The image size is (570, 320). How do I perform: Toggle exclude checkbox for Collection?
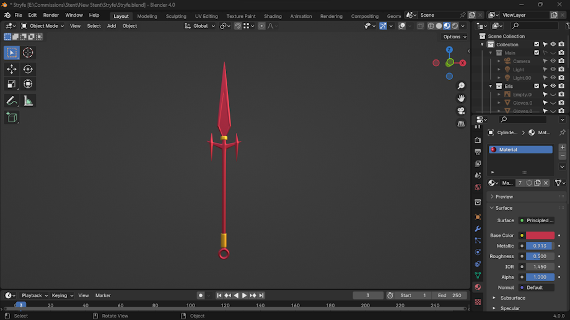pyautogui.click(x=537, y=45)
